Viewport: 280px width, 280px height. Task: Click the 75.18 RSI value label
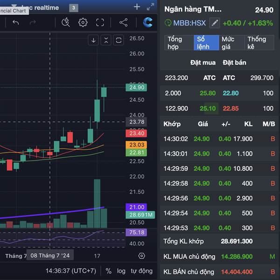click(136, 232)
